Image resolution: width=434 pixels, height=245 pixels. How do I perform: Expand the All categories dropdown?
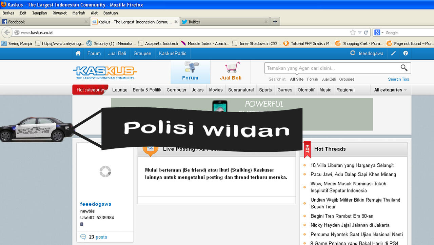pos(391,90)
